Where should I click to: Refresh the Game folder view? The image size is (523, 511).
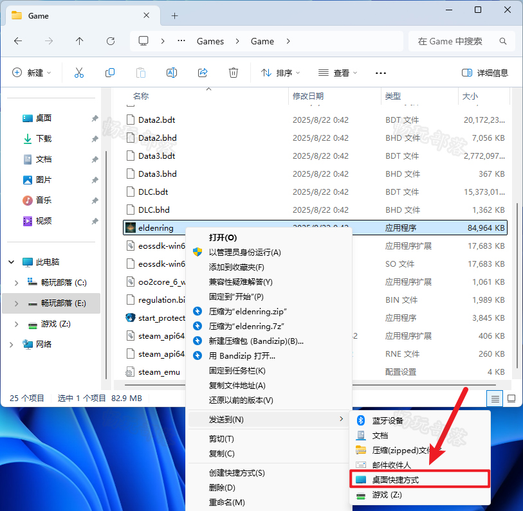click(111, 41)
